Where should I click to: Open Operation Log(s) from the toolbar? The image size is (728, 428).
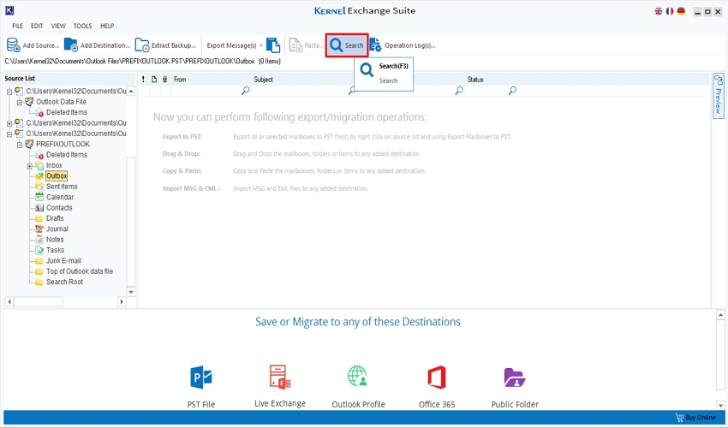click(403, 45)
